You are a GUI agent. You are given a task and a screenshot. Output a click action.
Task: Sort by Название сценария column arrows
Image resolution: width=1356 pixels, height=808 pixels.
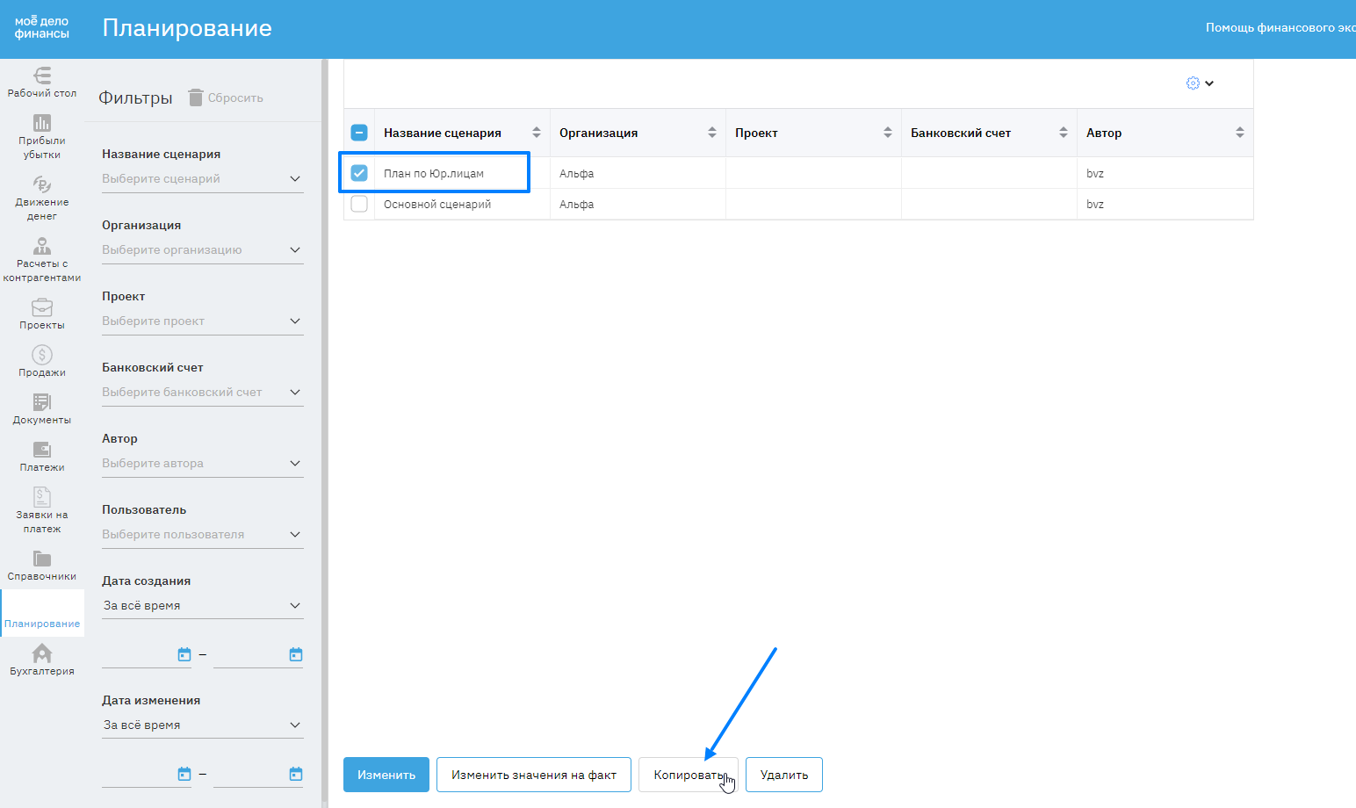[537, 133]
